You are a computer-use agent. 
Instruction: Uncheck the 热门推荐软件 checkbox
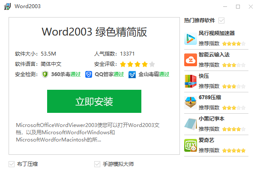coord(221,21)
